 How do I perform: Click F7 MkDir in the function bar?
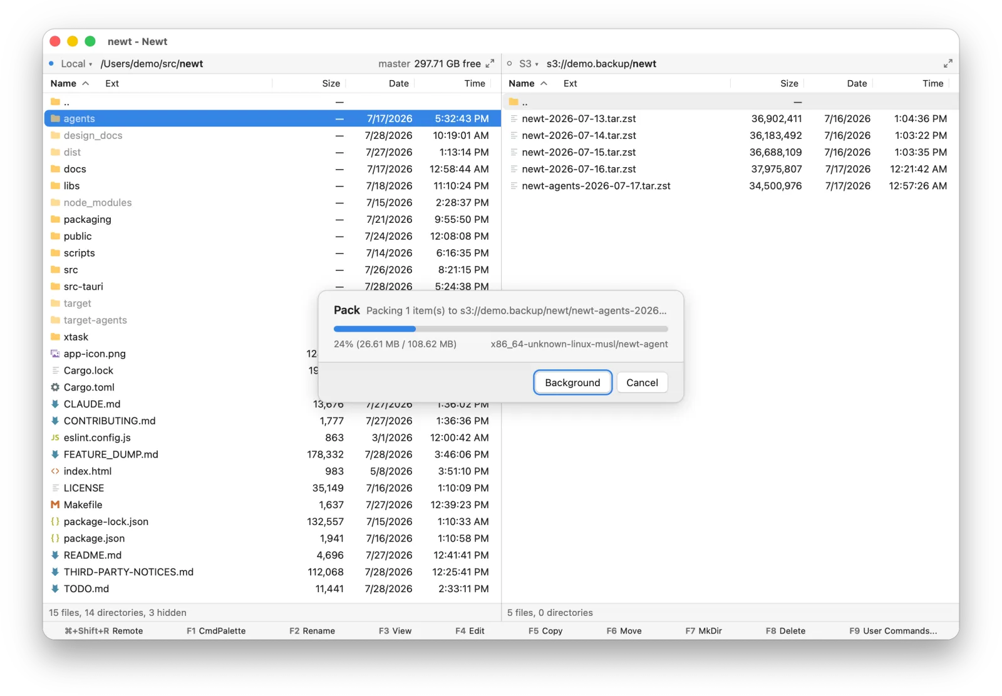click(703, 631)
